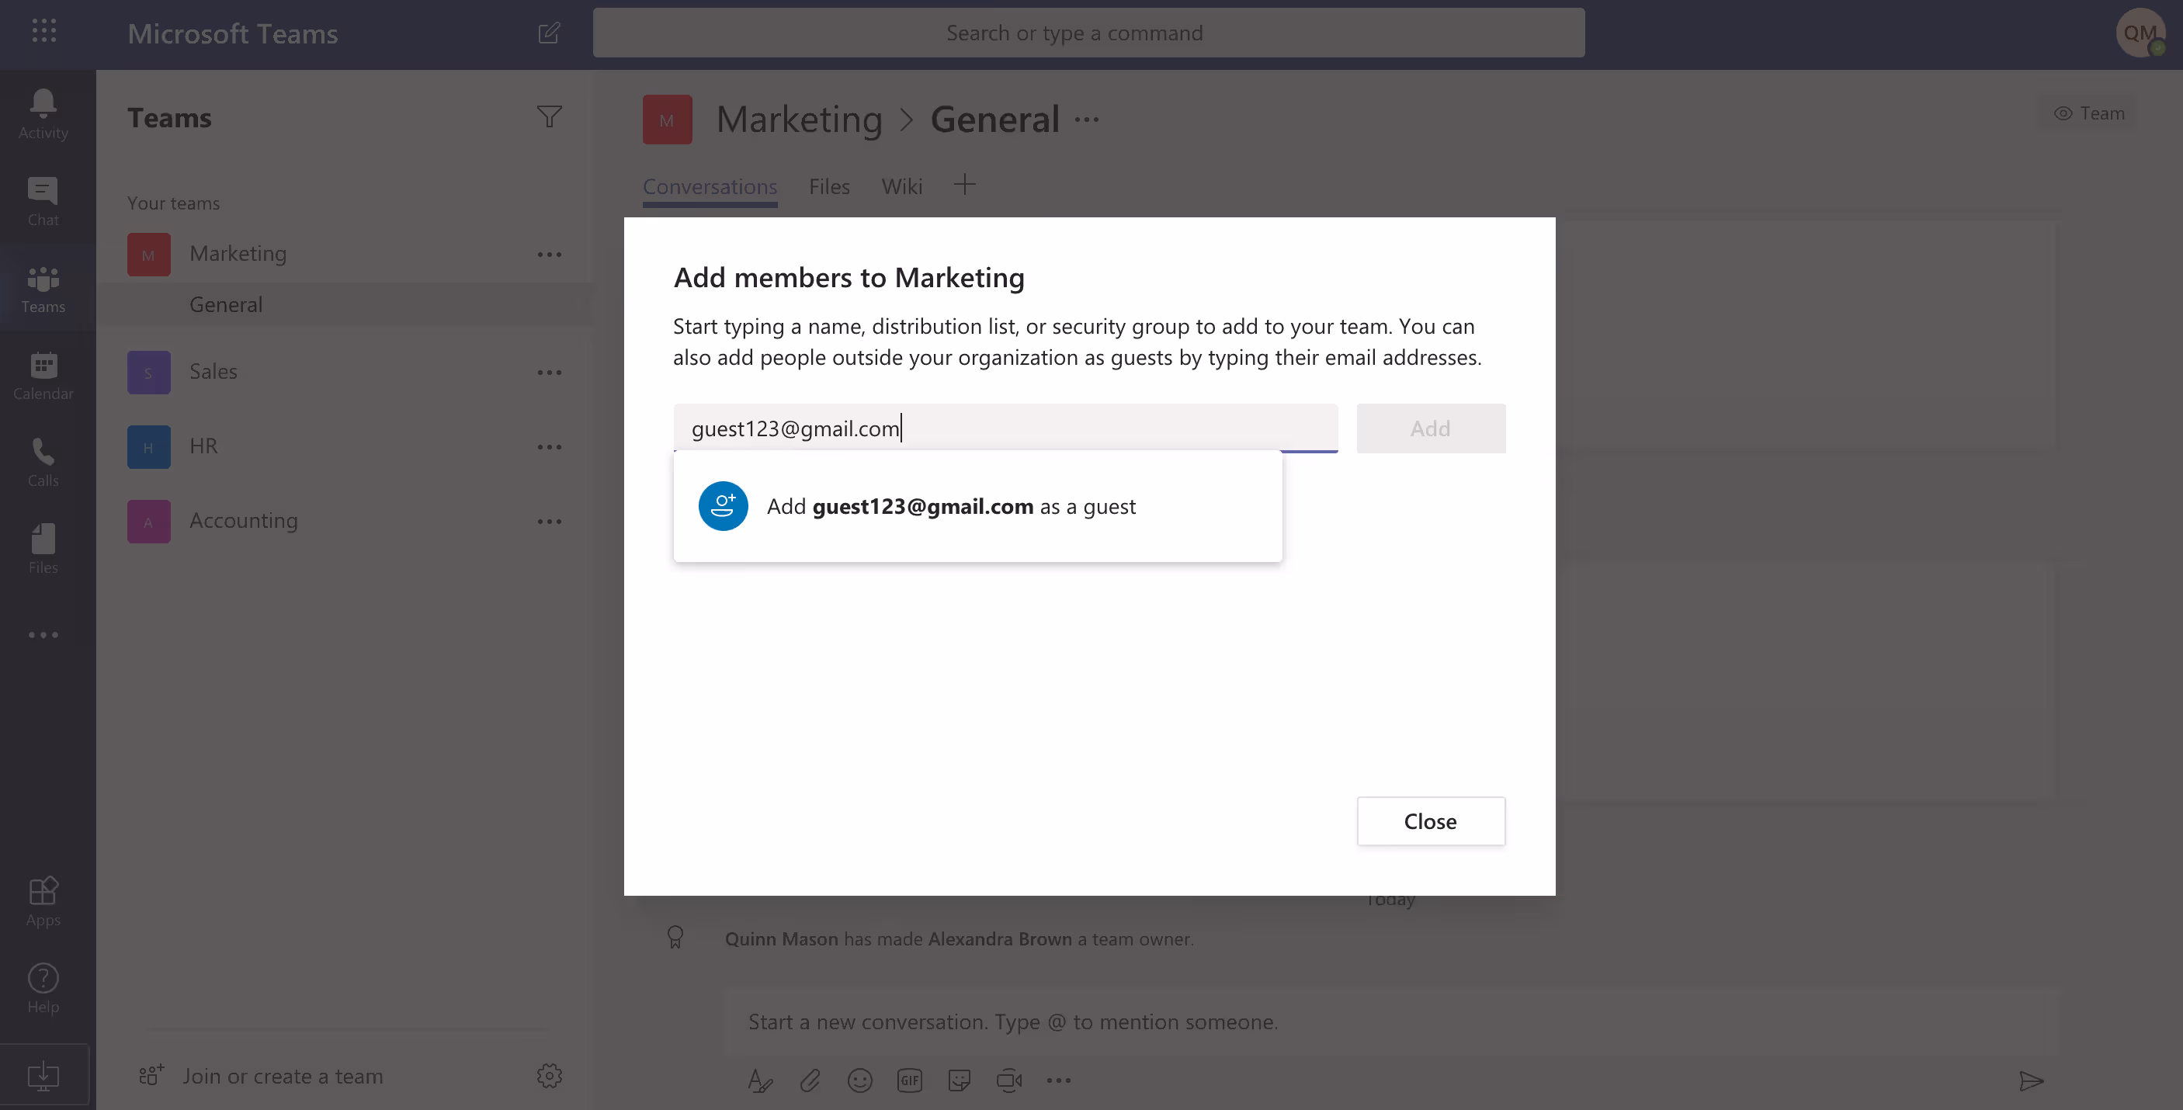Screen dimensions: 2183x1110
Task: Click the filter funnel icon in Teams
Action: (549, 117)
